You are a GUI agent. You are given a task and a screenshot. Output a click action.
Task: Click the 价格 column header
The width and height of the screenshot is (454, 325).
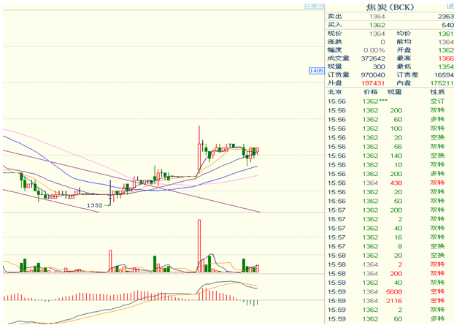click(371, 92)
